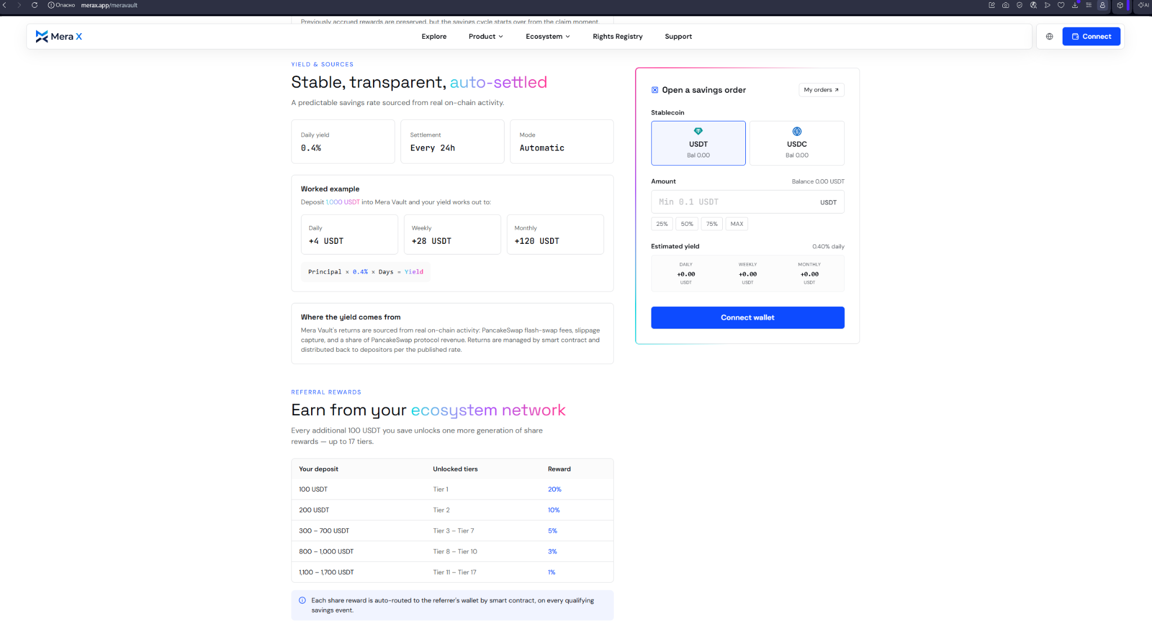Click the Mode "Automatic" card
Screen dimensions: 1152x622
(561, 142)
